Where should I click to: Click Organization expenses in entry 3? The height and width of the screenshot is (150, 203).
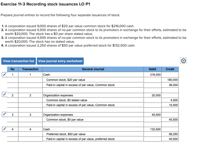click(93, 115)
